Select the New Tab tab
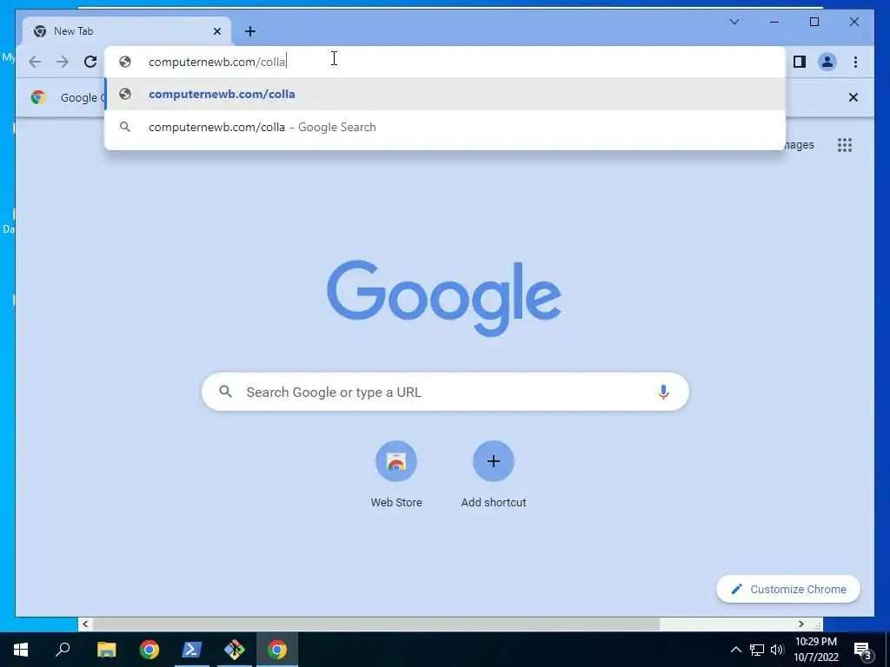Screen dimensions: 890x667 (x=127, y=31)
